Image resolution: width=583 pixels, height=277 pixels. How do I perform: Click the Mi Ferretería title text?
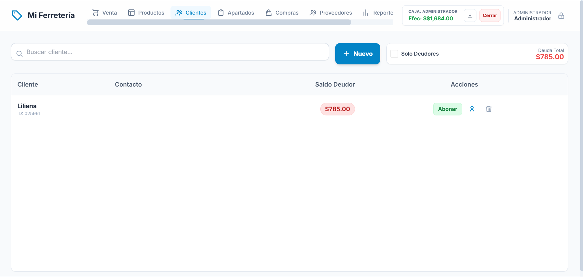pyautogui.click(x=51, y=15)
